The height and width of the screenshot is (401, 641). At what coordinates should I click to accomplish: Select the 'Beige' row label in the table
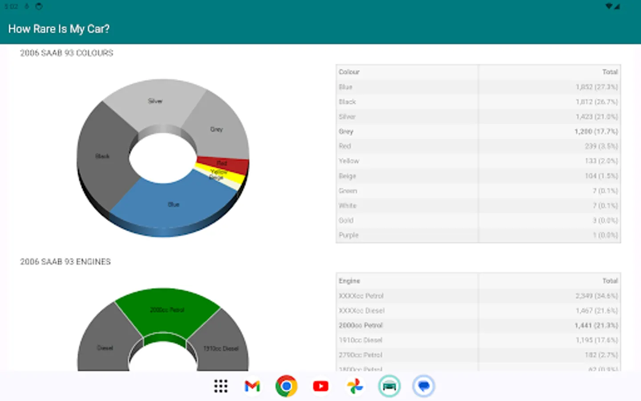[x=347, y=176]
